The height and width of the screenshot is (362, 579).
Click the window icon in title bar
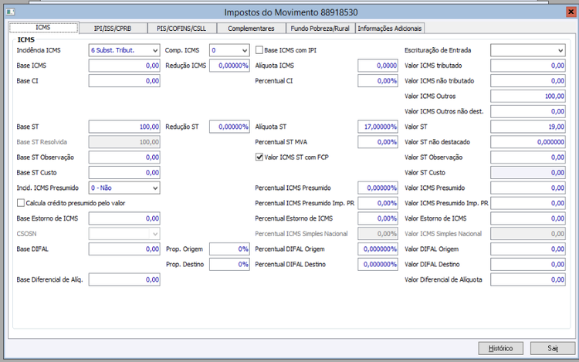(10, 12)
